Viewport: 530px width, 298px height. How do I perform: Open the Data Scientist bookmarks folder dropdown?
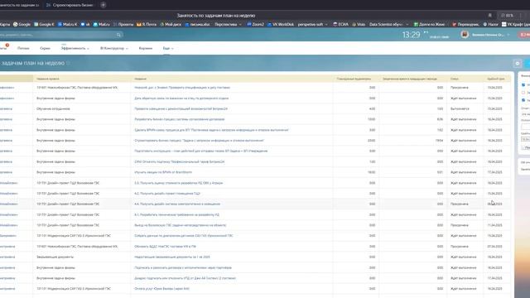tap(388, 24)
